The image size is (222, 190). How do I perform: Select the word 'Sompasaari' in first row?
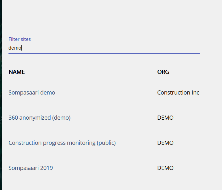(x=24, y=93)
